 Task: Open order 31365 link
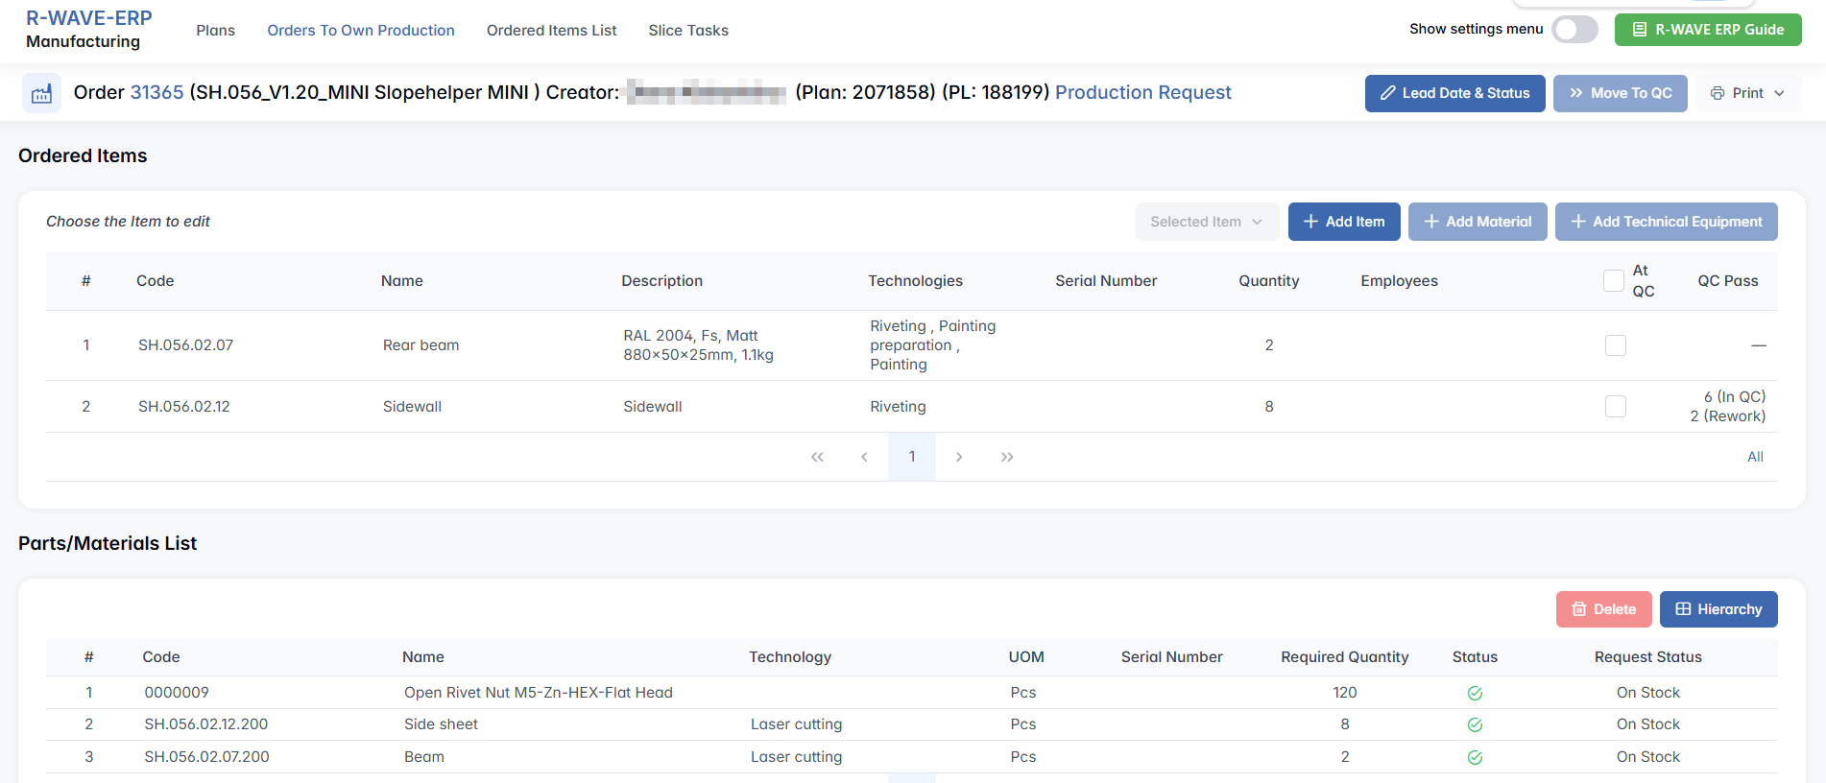tap(156, 93)
